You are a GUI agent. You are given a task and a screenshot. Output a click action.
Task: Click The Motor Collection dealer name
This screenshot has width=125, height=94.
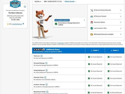click(x=15, y=13)
